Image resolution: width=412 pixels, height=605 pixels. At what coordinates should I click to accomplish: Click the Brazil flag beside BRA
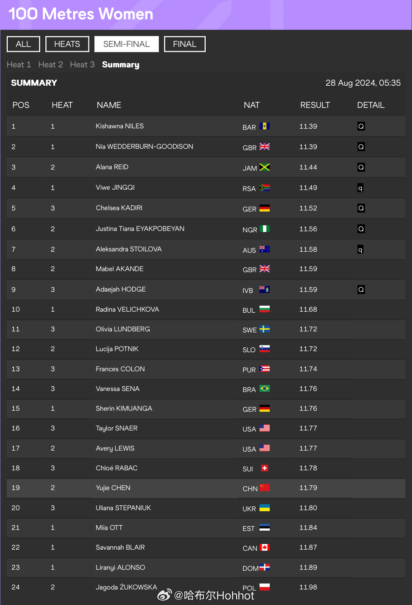[x=264, y=389]
